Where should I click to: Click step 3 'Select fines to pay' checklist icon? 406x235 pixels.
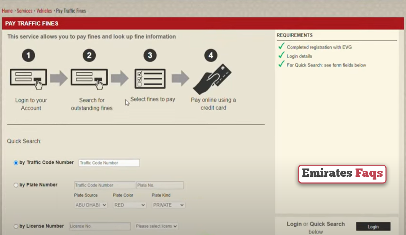[150, 78]
